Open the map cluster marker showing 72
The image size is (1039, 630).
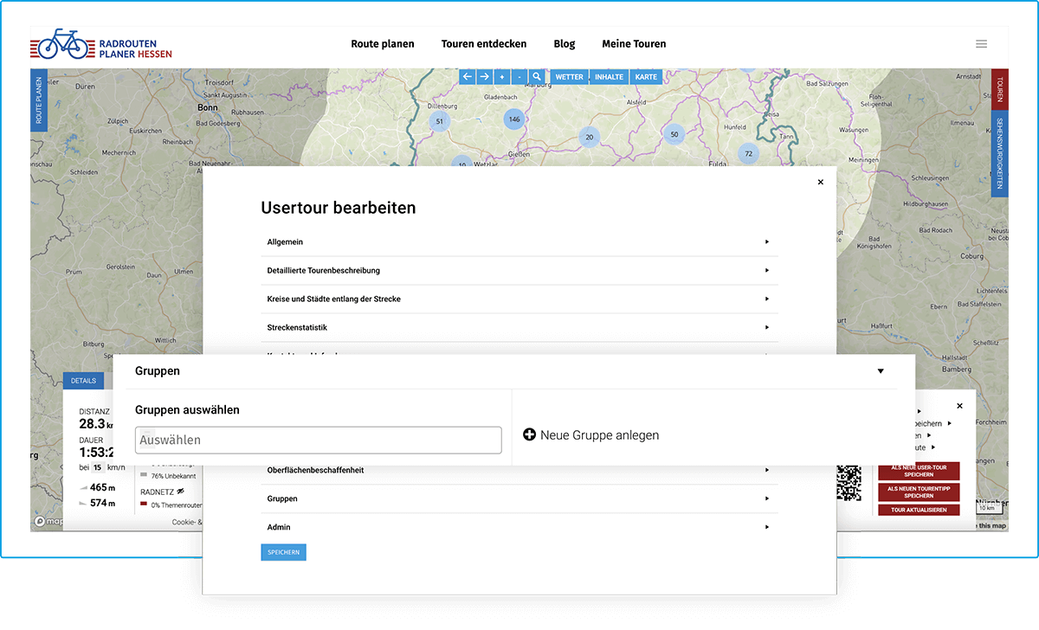pyautogui.click(x=748, y=153)
